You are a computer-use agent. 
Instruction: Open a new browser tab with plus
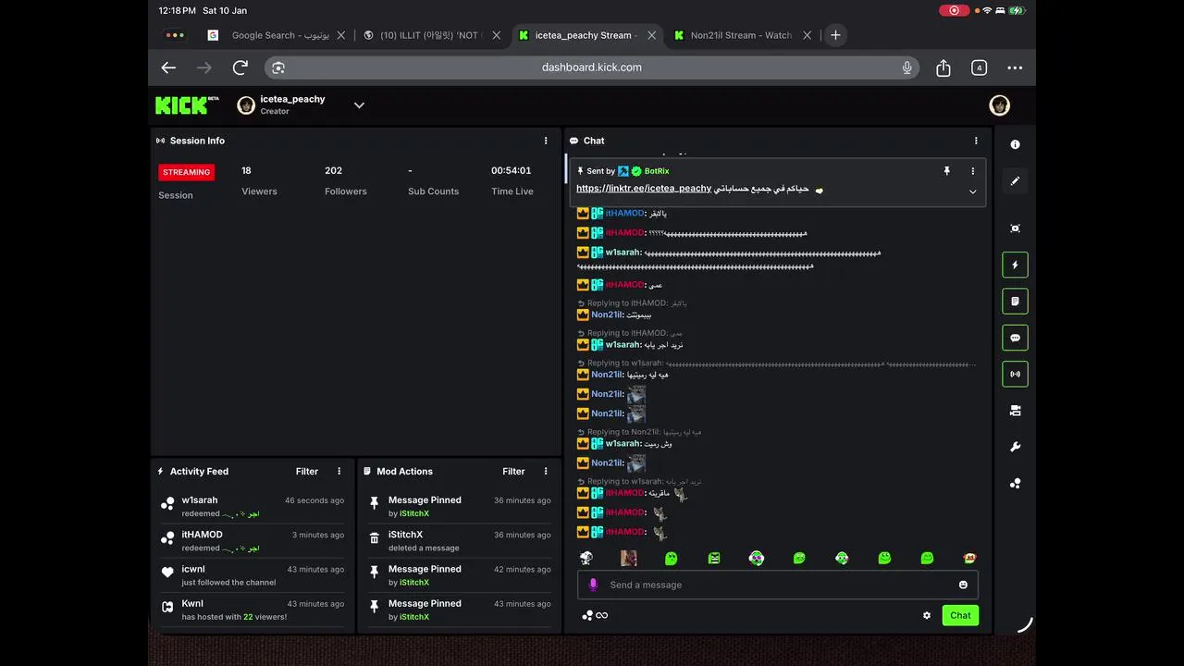[835, 35]
